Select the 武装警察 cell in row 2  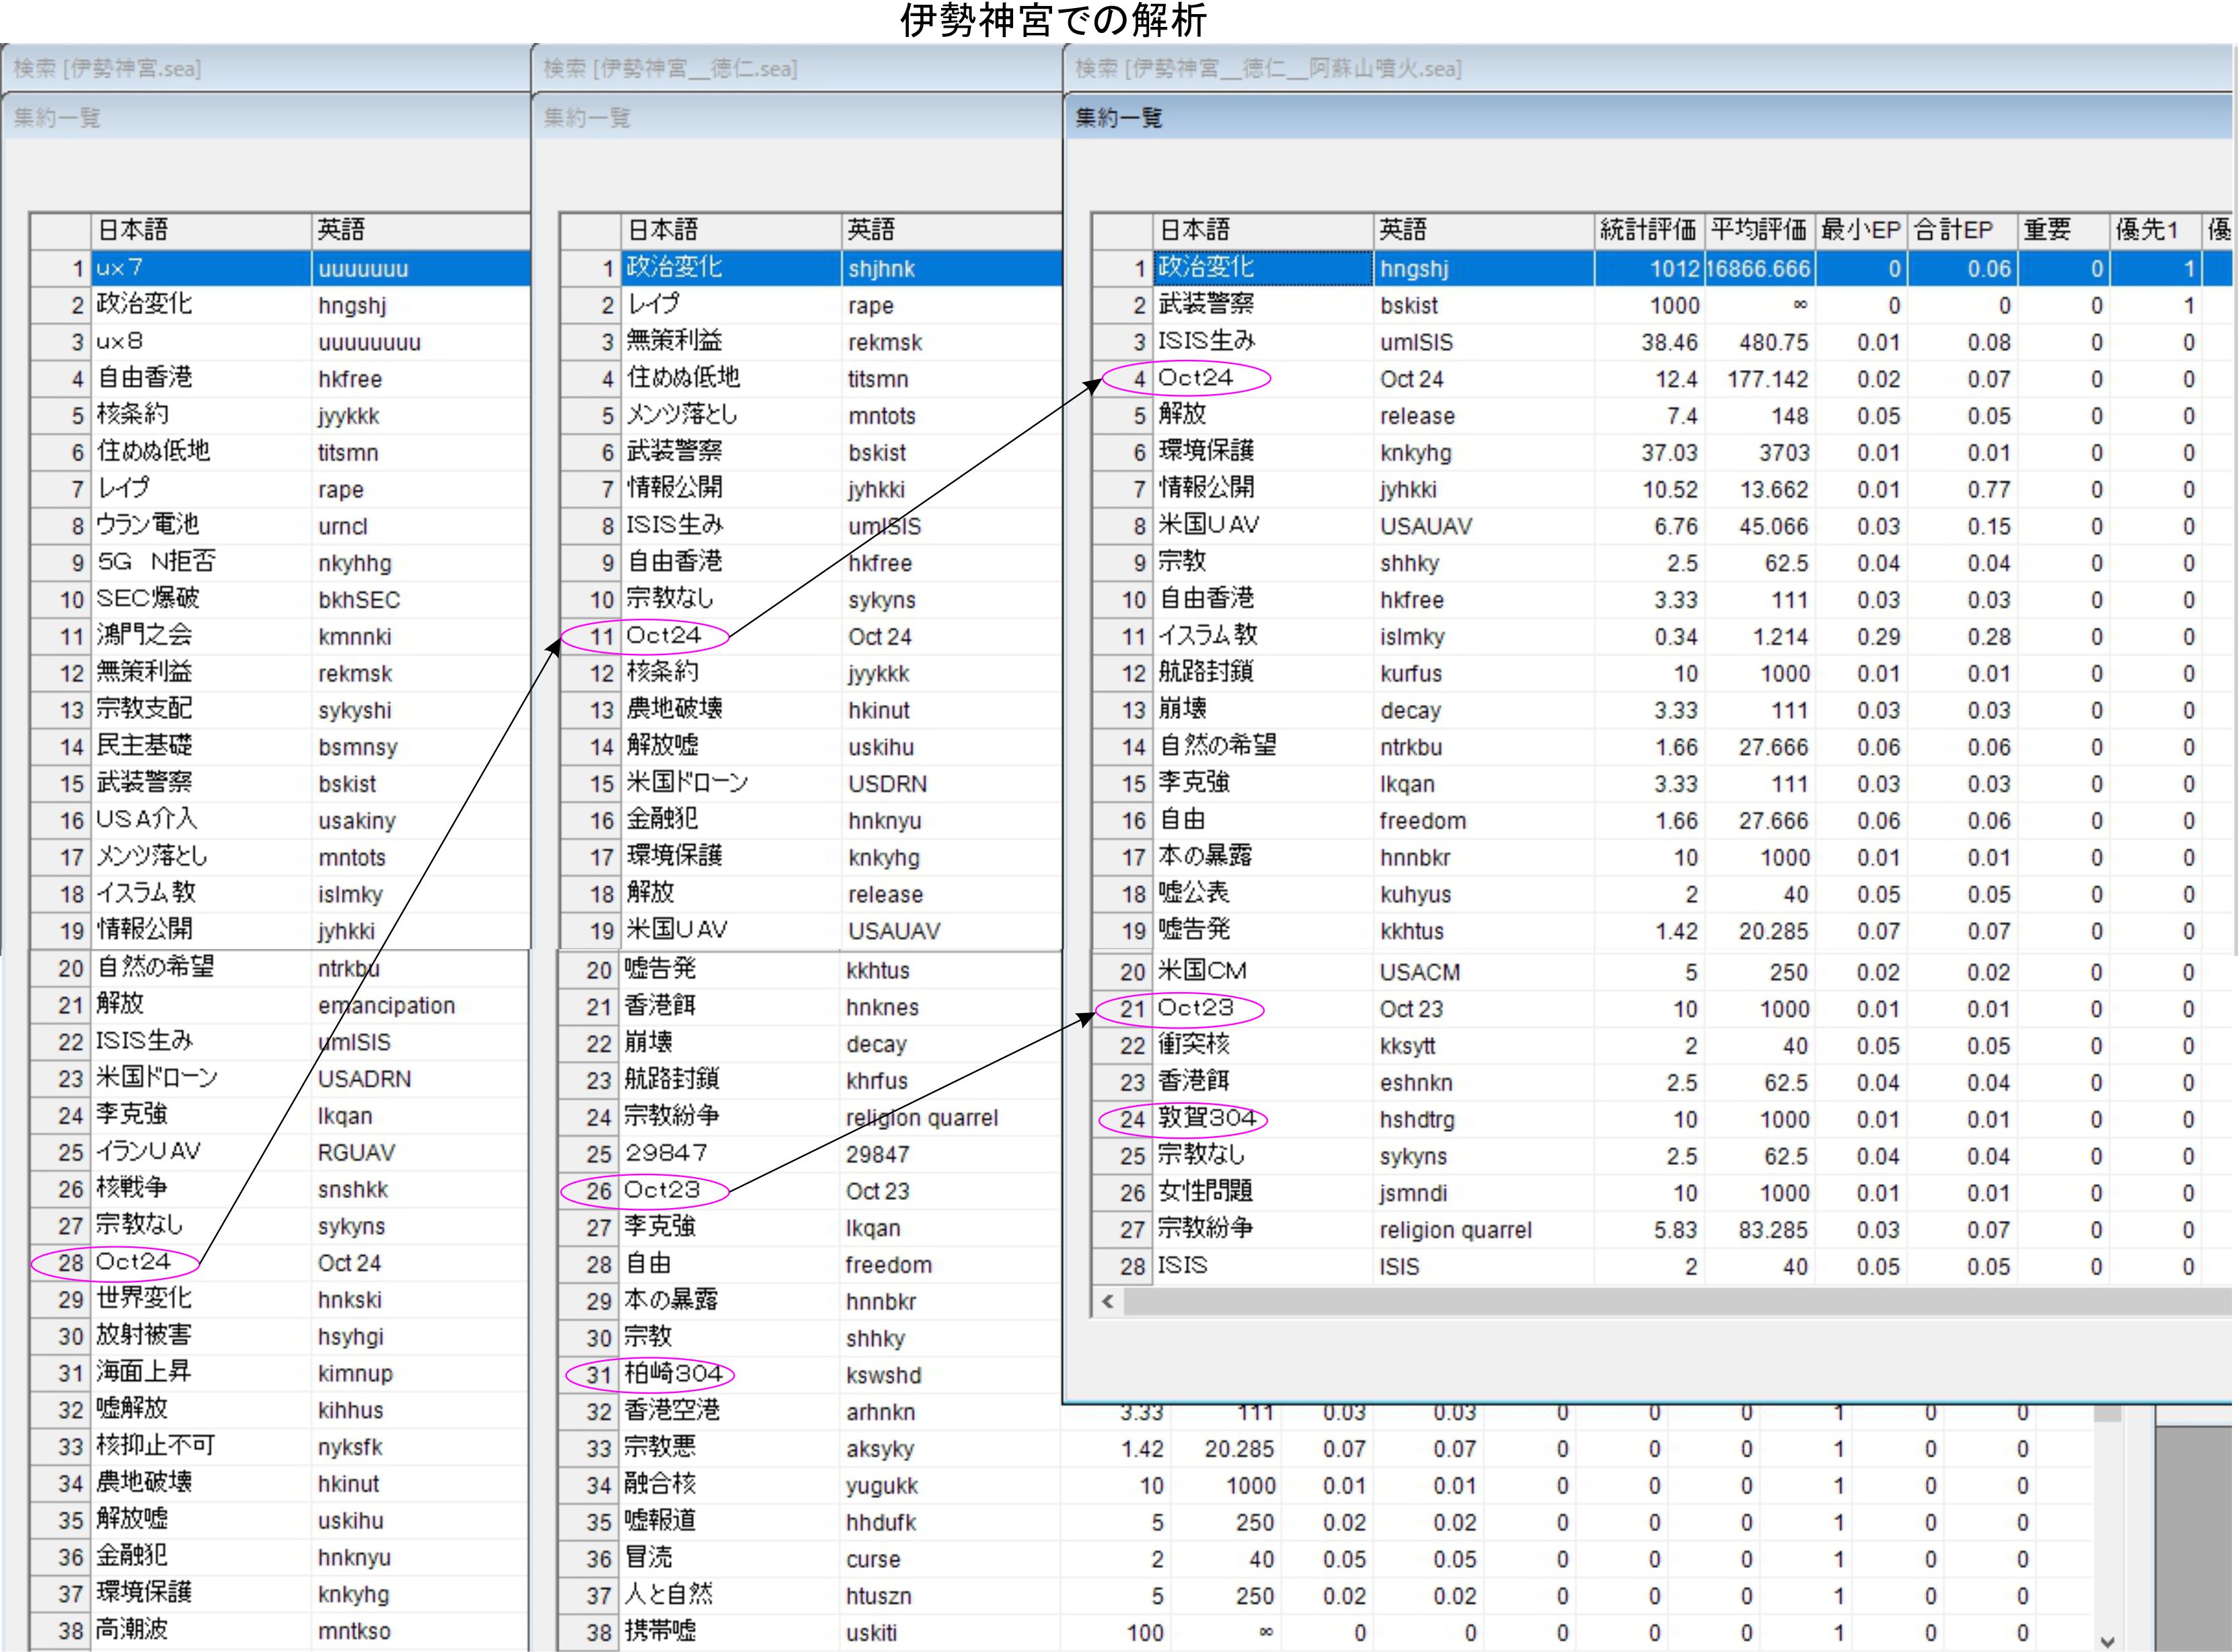pyautogui.click(x=1206, y=305)
